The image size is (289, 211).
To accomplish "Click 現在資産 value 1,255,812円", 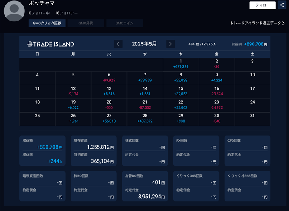I will [100, 147].
